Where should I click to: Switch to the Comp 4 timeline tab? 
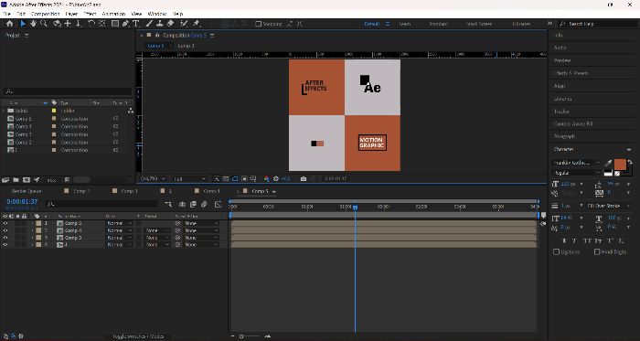(211, 191)
